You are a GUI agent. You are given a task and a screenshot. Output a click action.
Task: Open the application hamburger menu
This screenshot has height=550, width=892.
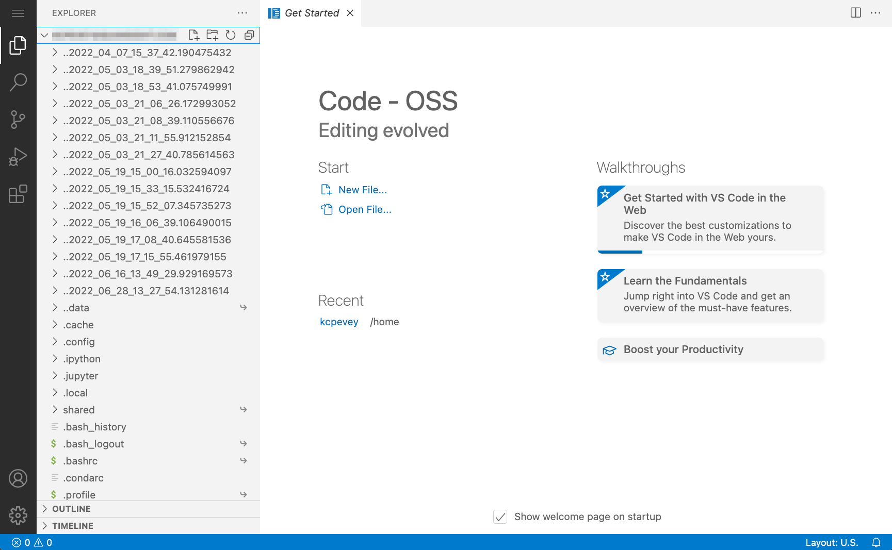18,13
